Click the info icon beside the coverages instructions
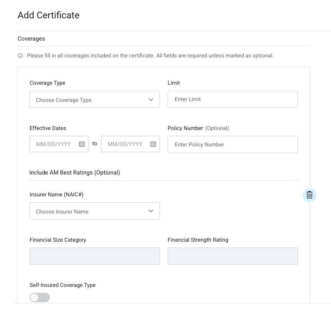This screenshot has width=331, height=317. pos(20,55)
